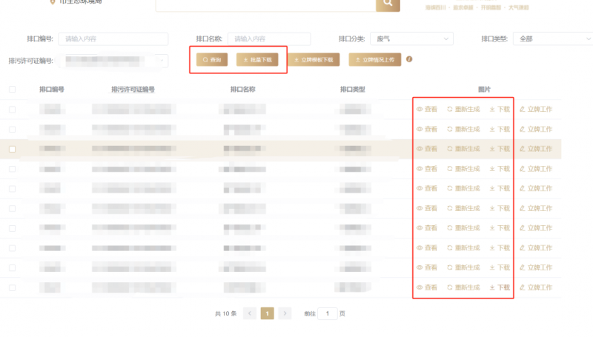
Task: Click 下载 download icon in sixth row
Action: 492,208
